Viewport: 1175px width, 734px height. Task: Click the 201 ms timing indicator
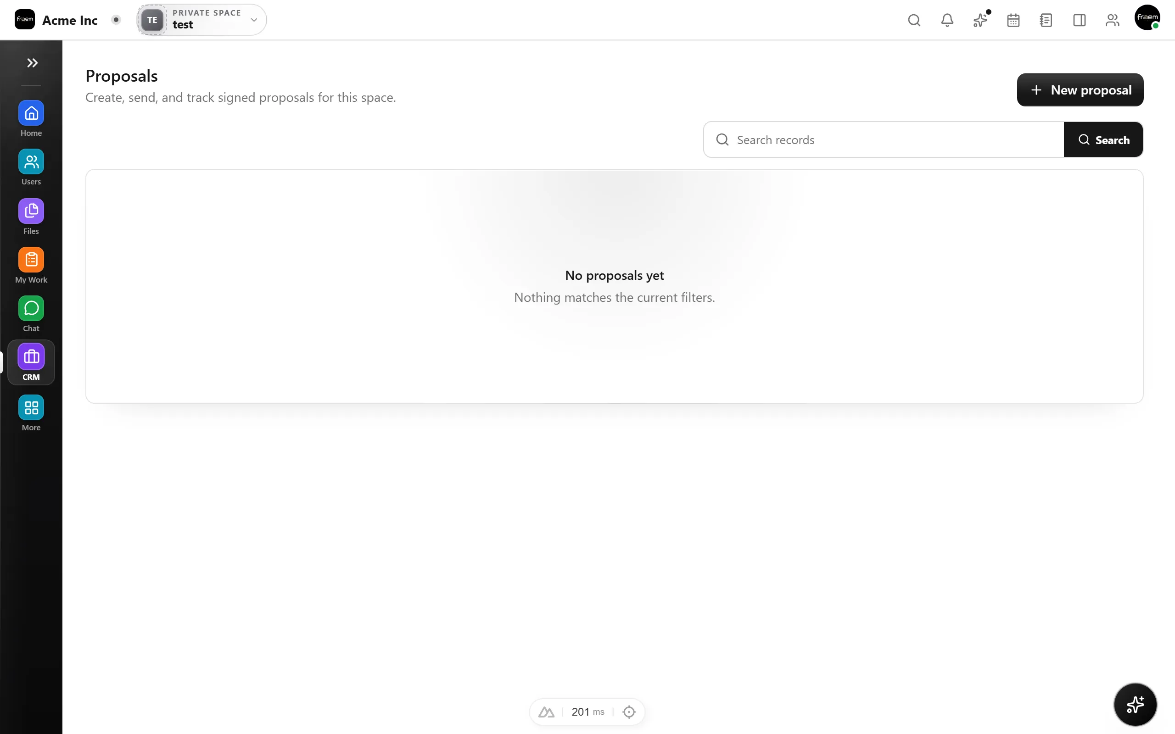point(588,712)
